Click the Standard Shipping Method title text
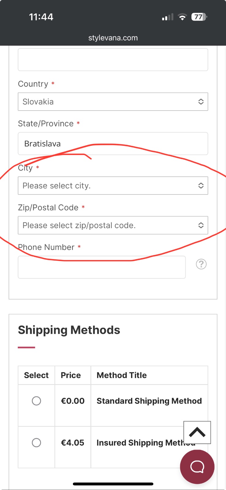Viewport: 226px width, 490px height. 149,401
